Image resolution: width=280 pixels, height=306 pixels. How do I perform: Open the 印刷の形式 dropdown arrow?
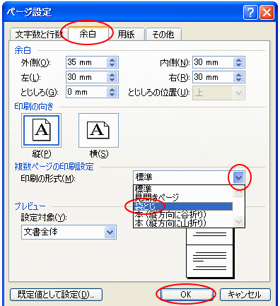coord(238,177)
